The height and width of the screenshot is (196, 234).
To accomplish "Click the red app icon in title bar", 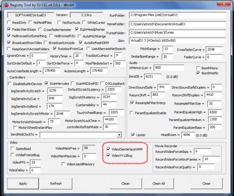I will point(6,5).
